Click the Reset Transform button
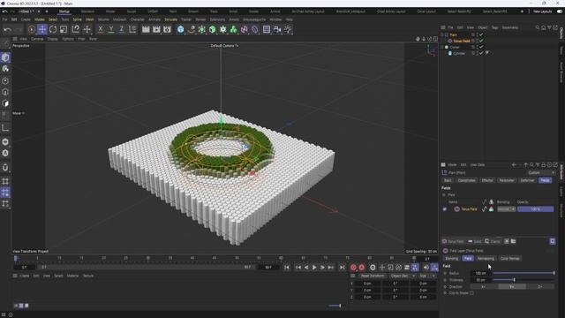The height and width of the screenshot is (318, 565). (x=373, y=276)
